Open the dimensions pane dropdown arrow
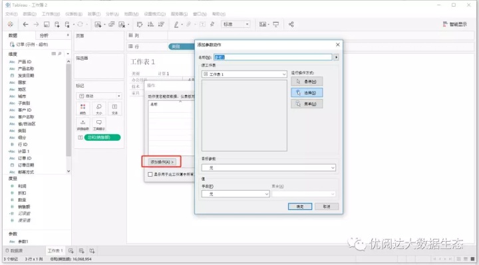 point(68,54)
